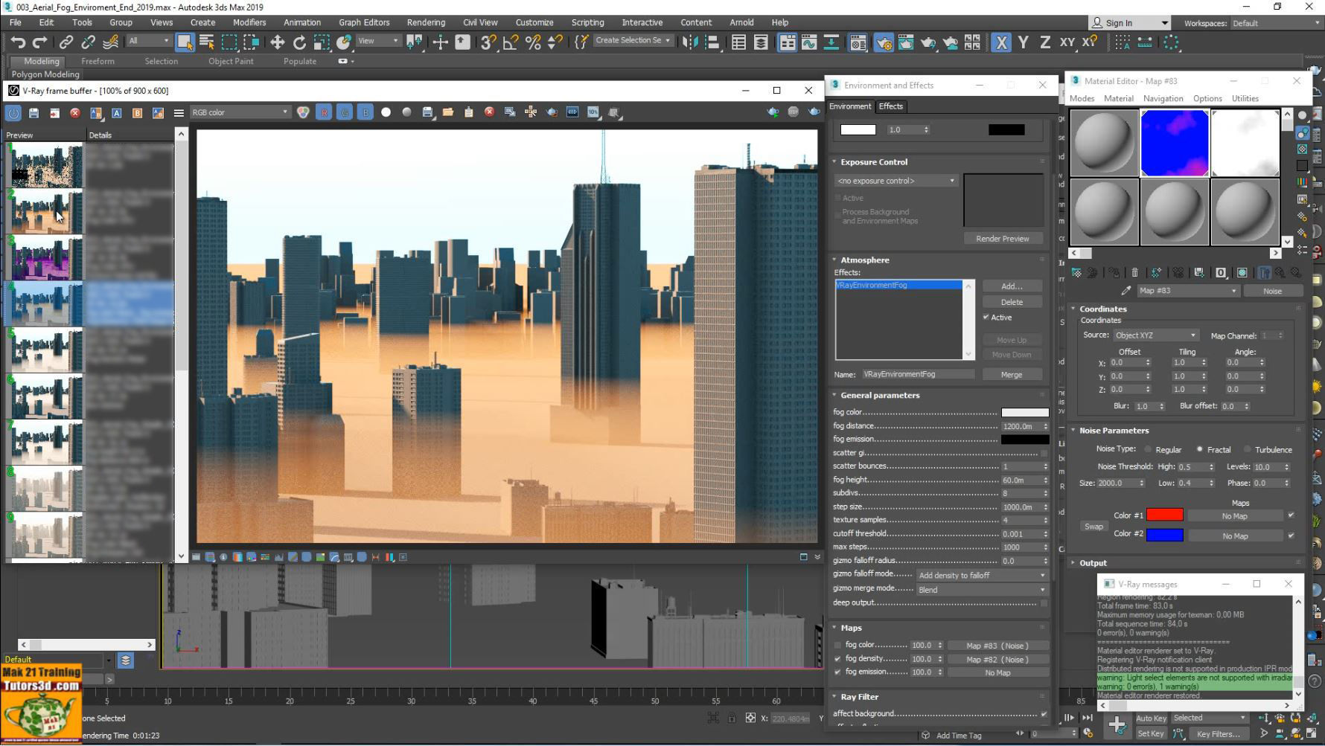Toggle the fog emission map checkbox

[837, 672]
